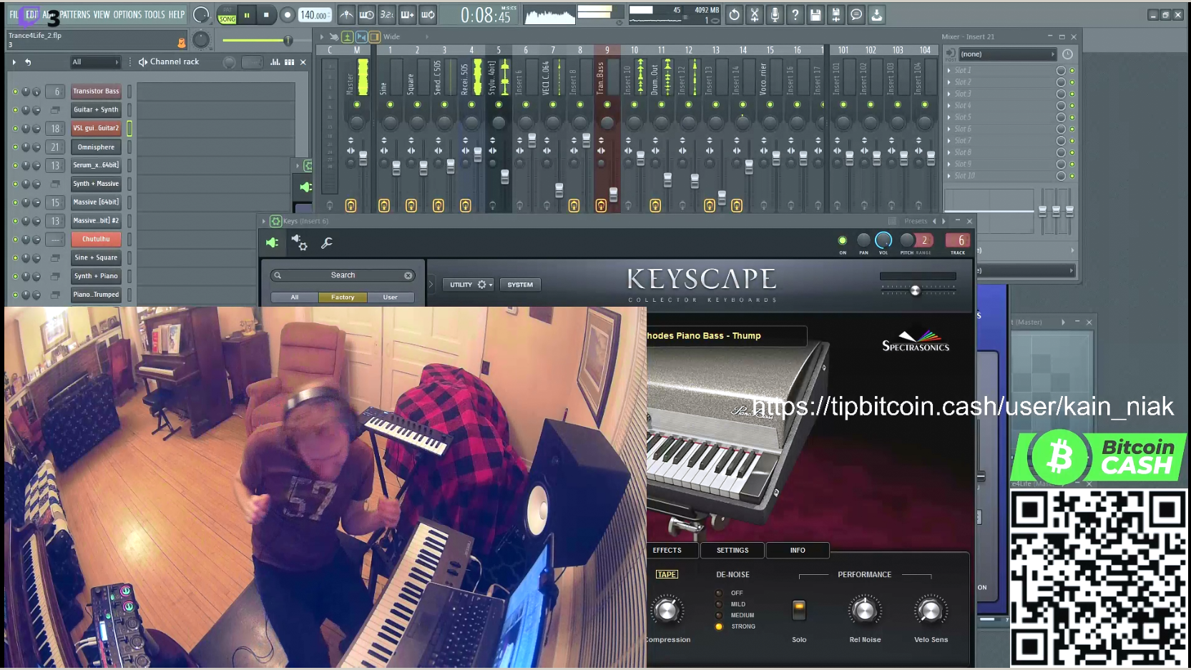Expand mixer Slot 1 arrow
This screenshot has height=670, width=1191.
coord(949,71)
